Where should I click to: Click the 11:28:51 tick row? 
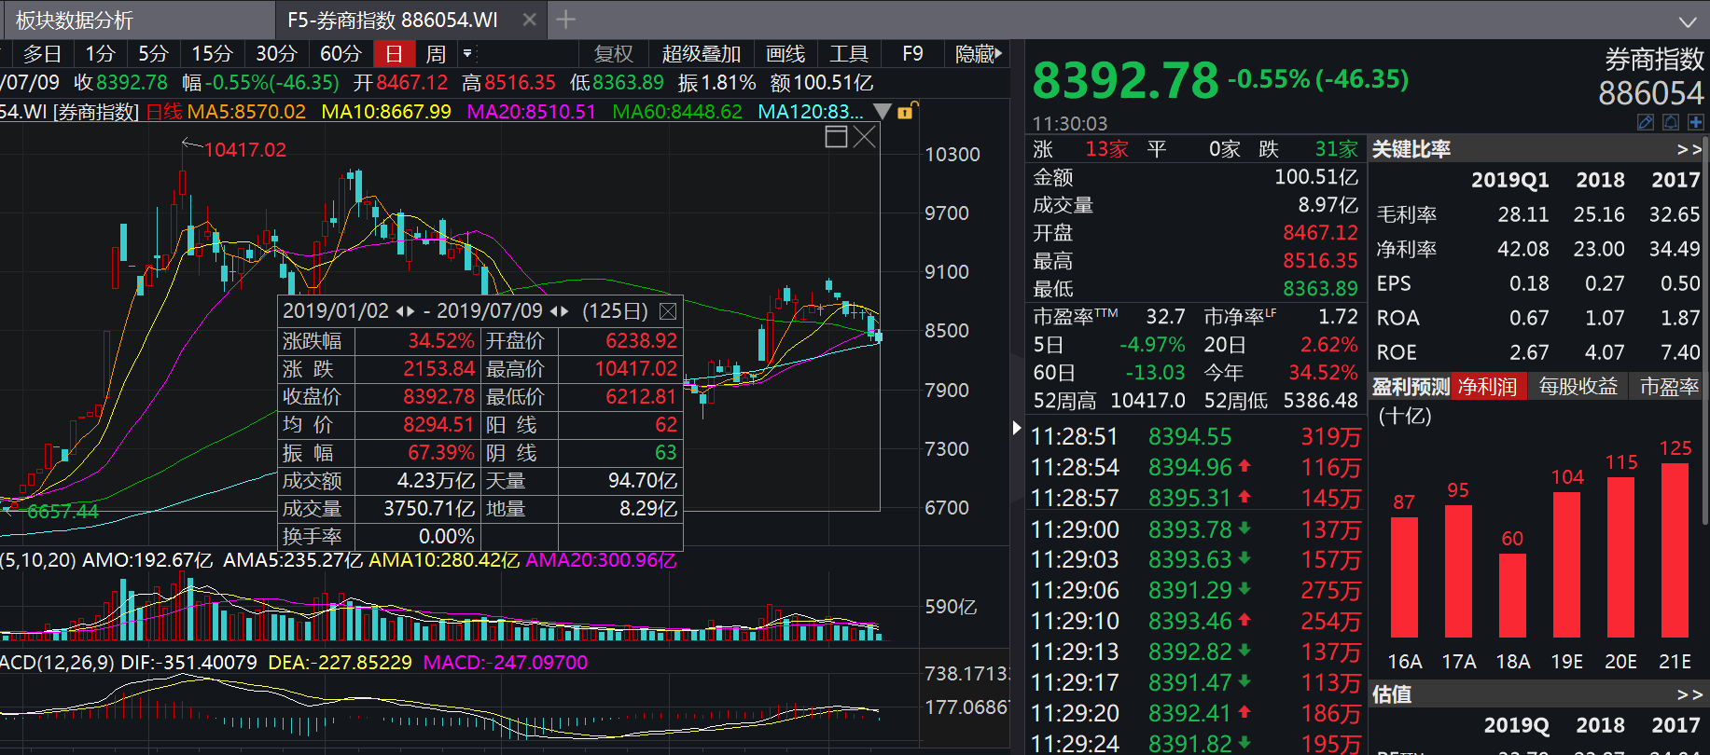[x=1196, y=436]
